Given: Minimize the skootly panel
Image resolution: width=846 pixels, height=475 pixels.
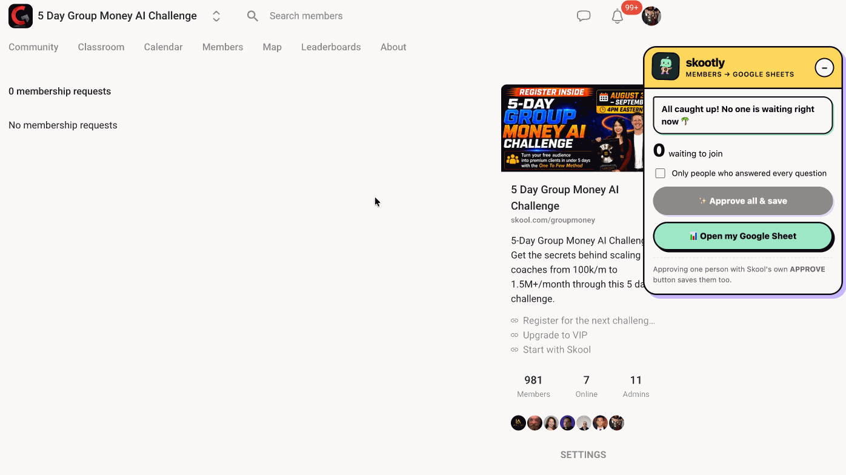Looking at the screenshot, I should (x=824, y=67).
